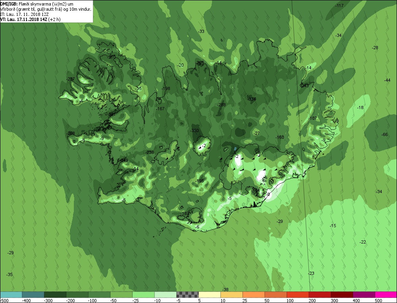Select the -27 flux value
The height and width of the screenshot is (303, 397).
(x=256, y=133)
